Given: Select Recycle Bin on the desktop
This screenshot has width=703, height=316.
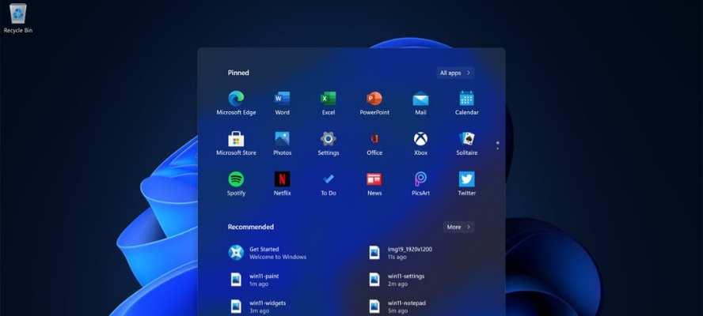Looking at the screenshot, I should point(18,18).
